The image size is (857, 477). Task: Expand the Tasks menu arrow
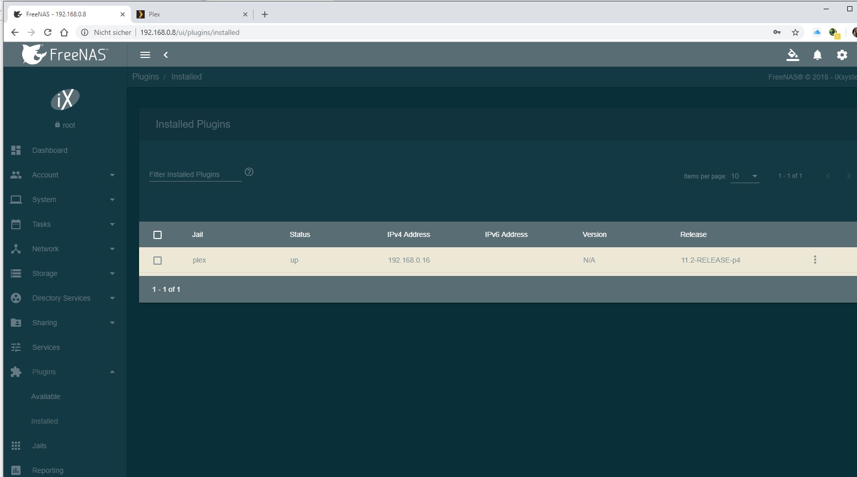pos(112,224)
